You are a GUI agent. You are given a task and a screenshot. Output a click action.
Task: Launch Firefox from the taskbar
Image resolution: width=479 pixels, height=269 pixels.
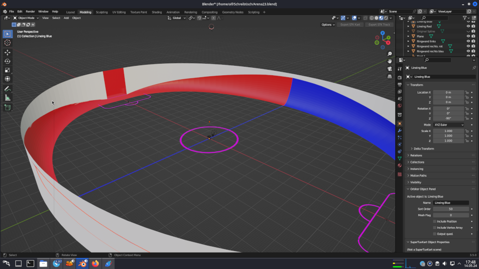(x=95, y=264)
